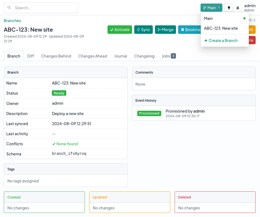The width and height of the screenshot is (260, 217).
Task: Click the light bulb theme toggle icon
Action: (x=229, y=8)
